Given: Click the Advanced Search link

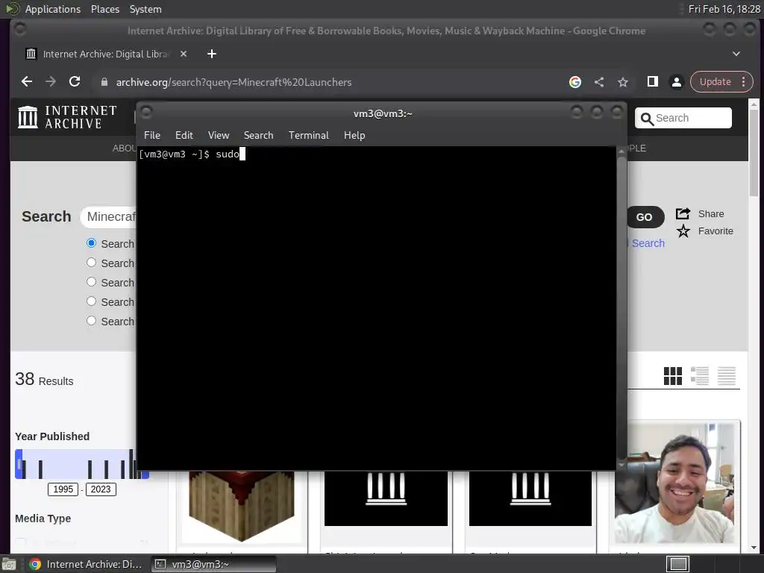Looking at the screenshot, I should [x=647, y=243].
